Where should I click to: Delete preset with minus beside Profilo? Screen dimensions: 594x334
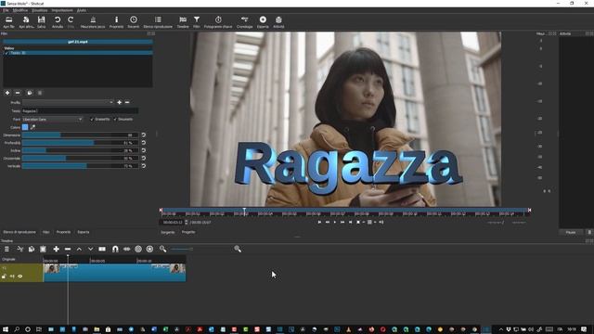(x=127, y=102)
